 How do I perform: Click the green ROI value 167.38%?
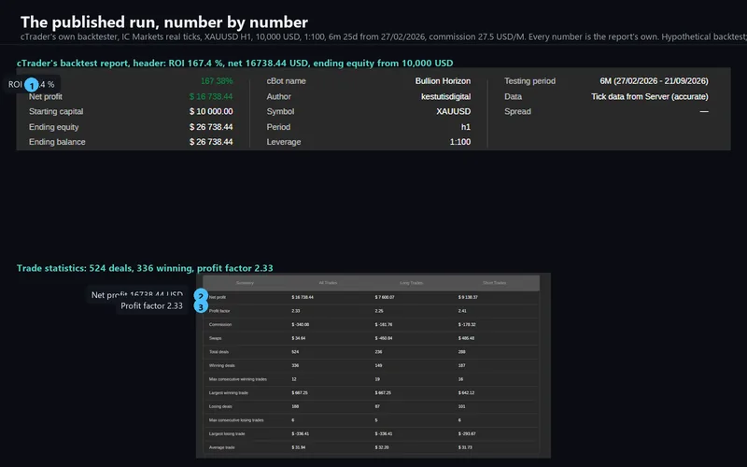pos(217,81)
